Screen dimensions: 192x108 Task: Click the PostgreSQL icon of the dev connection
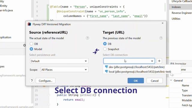click(106, 67)
